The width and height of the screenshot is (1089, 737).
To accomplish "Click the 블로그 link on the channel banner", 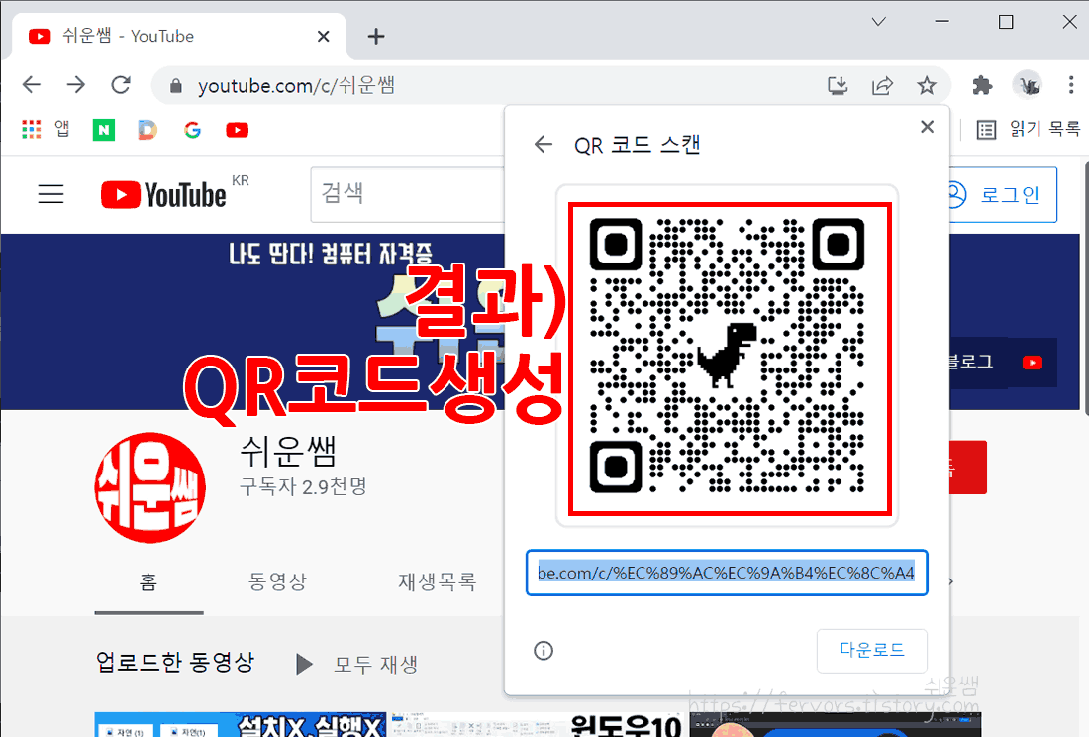I will [x=971, y=362].
